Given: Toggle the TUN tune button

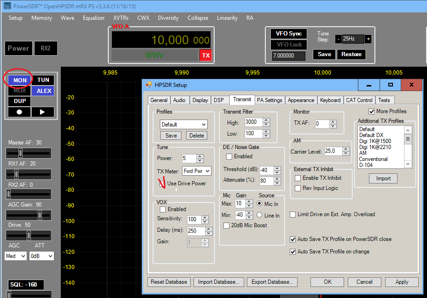Looking at the screenshot, I should coord(43,80).
